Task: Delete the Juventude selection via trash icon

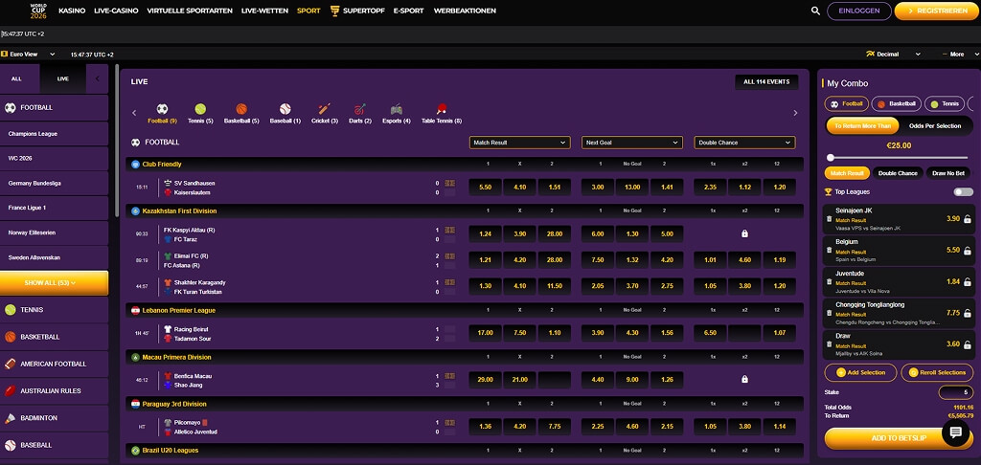Action: [829, 281]
